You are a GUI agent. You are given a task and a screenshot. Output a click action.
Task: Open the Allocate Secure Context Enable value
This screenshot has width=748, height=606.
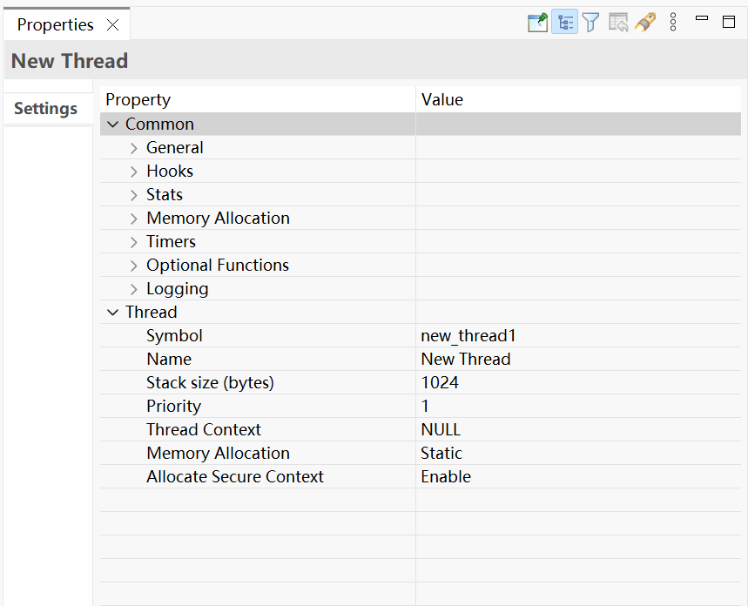(578, 476)
